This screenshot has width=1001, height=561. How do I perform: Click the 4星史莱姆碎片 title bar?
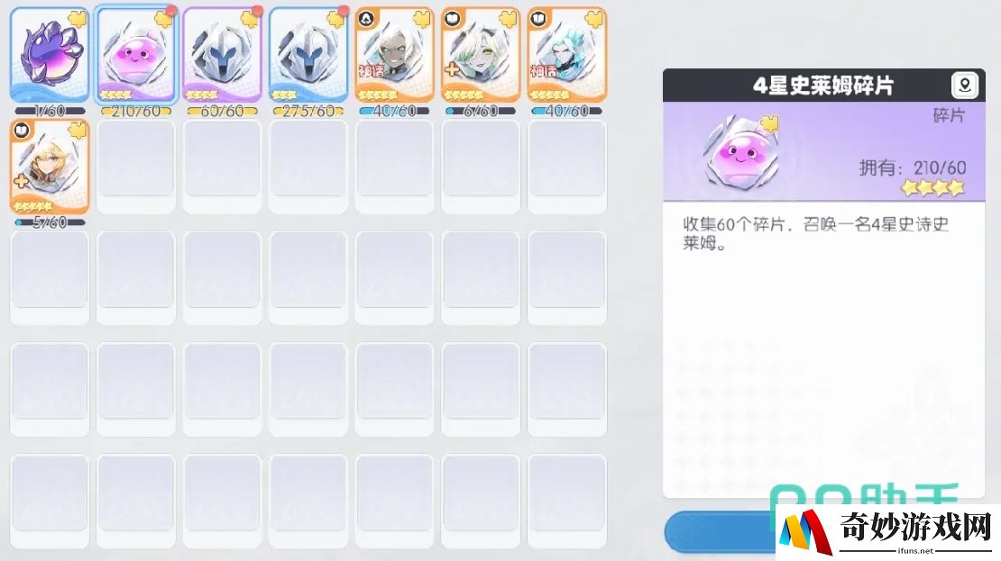823,86
